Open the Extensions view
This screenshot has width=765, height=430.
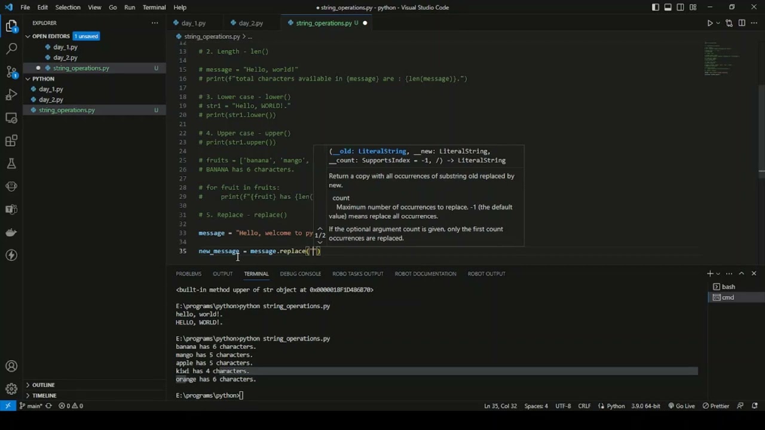pos(11,141)
